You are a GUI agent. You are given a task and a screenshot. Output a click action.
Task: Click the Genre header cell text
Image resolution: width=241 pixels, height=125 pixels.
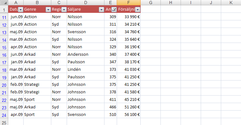click(30, 9)
